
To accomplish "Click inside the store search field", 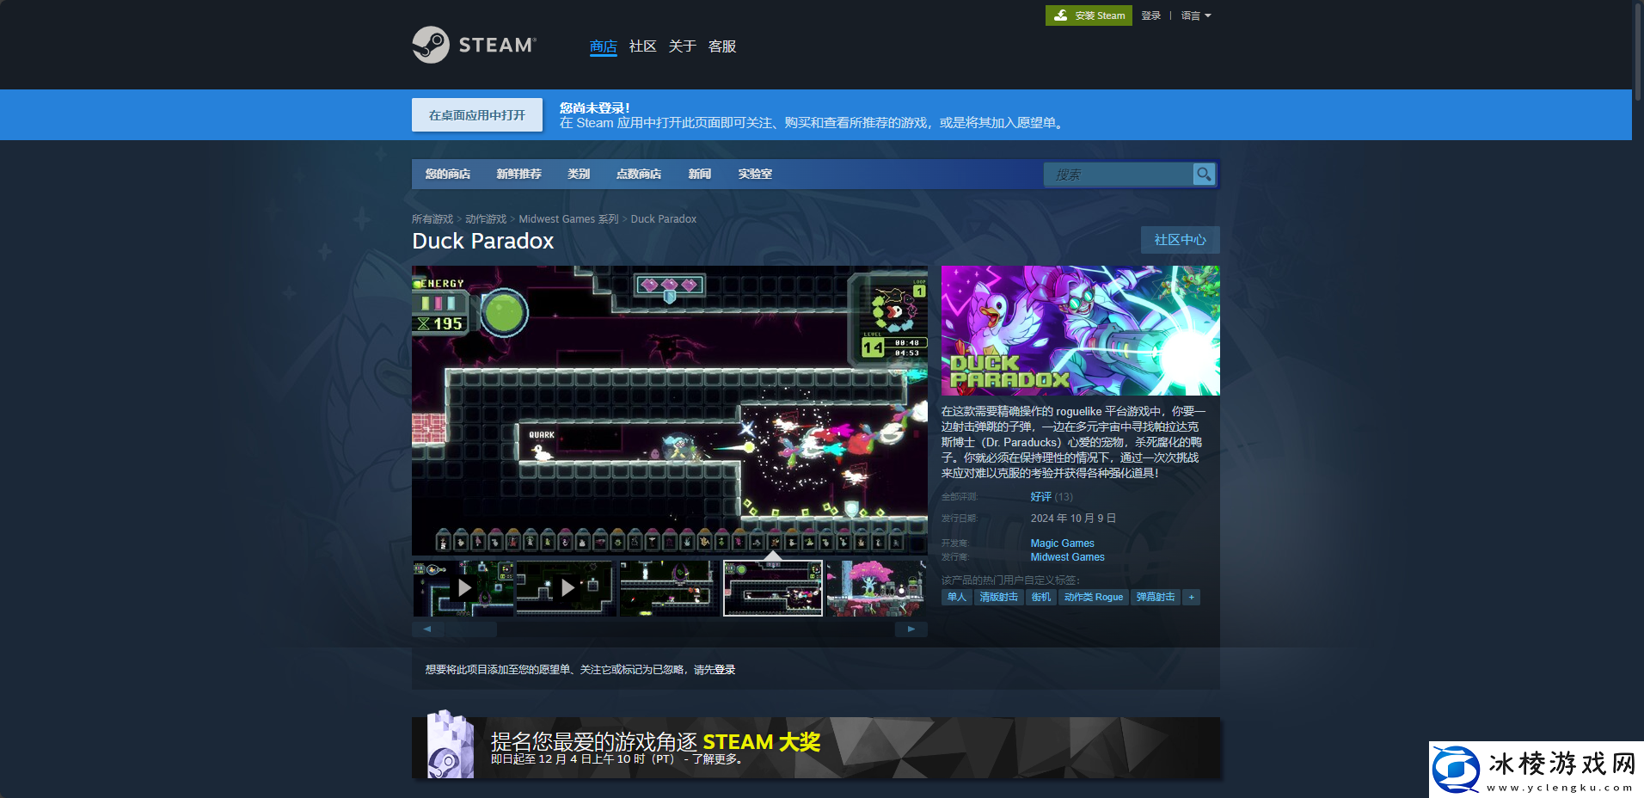I will pyautogui.click(x=1118, y=175).
